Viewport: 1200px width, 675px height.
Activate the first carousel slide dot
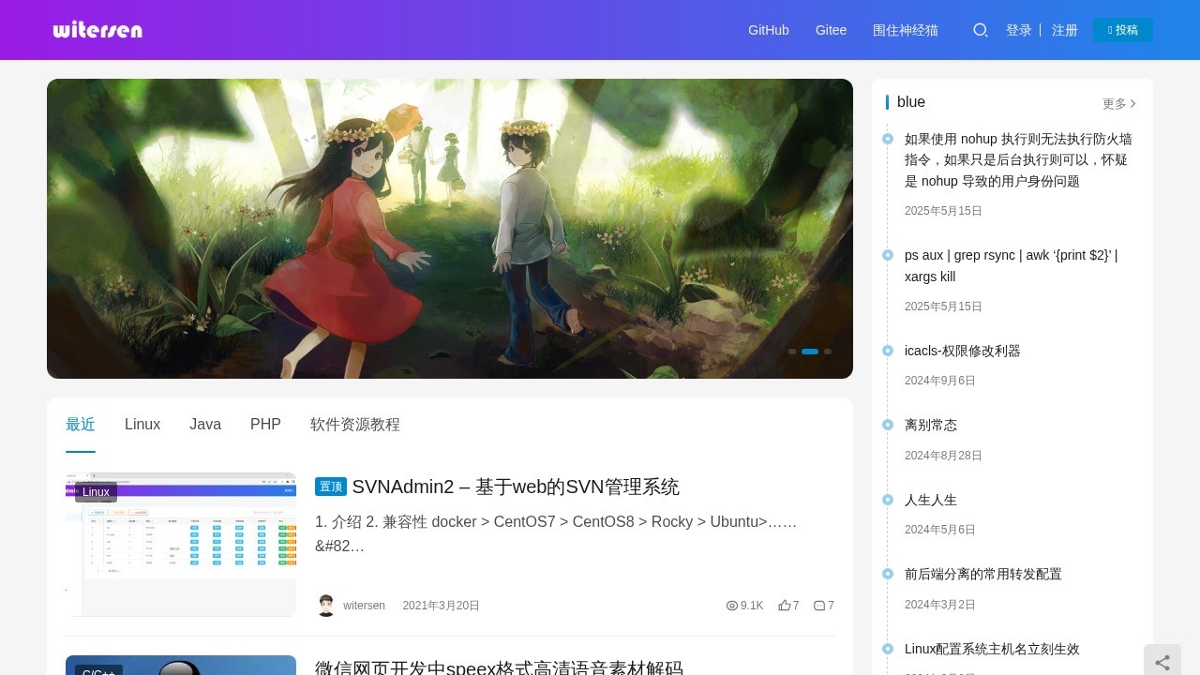click(793, 352)
